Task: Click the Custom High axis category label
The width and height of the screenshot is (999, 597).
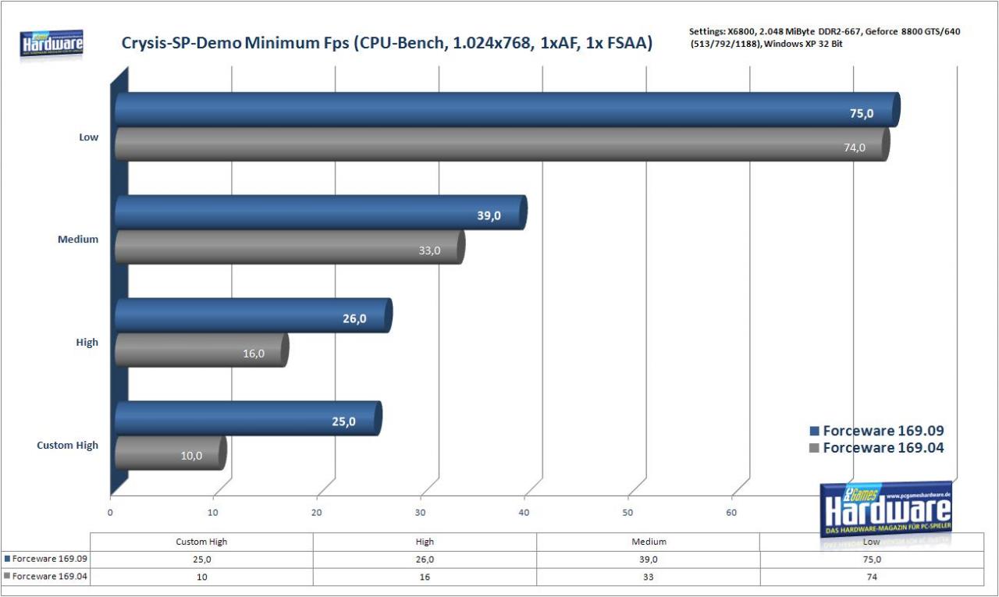Action: coord(68,445)
